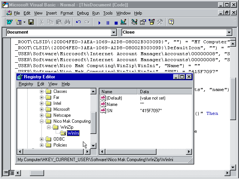Expand the Classes registry key
239x179 pixels.
[x=41, y=91]
